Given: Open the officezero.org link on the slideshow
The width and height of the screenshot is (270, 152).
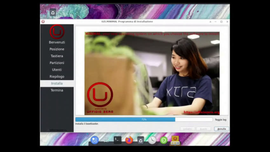Looking at the screenshot, I should pos(201,112).
